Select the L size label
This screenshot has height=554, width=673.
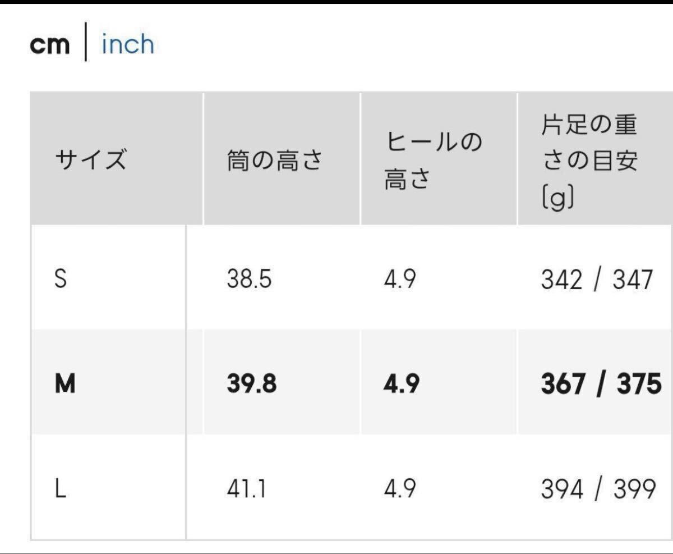pyautogui.click(x=60, y=489)
